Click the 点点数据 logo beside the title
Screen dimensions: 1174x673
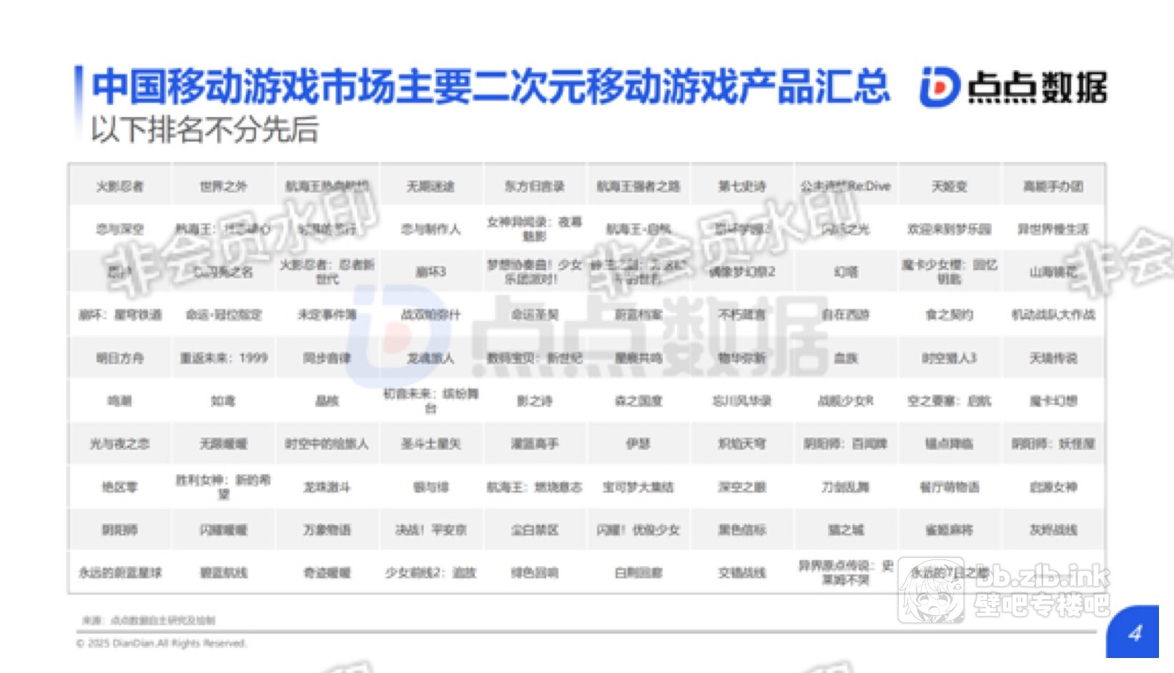[x=1013, y=87]
